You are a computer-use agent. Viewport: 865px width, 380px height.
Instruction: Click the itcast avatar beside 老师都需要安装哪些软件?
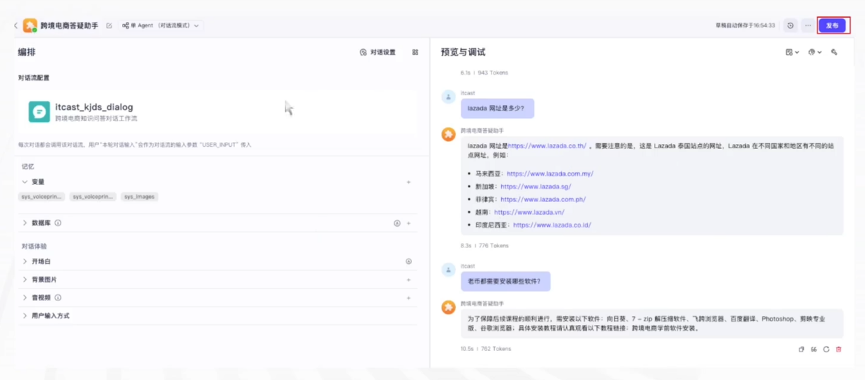tap(448, 270)
